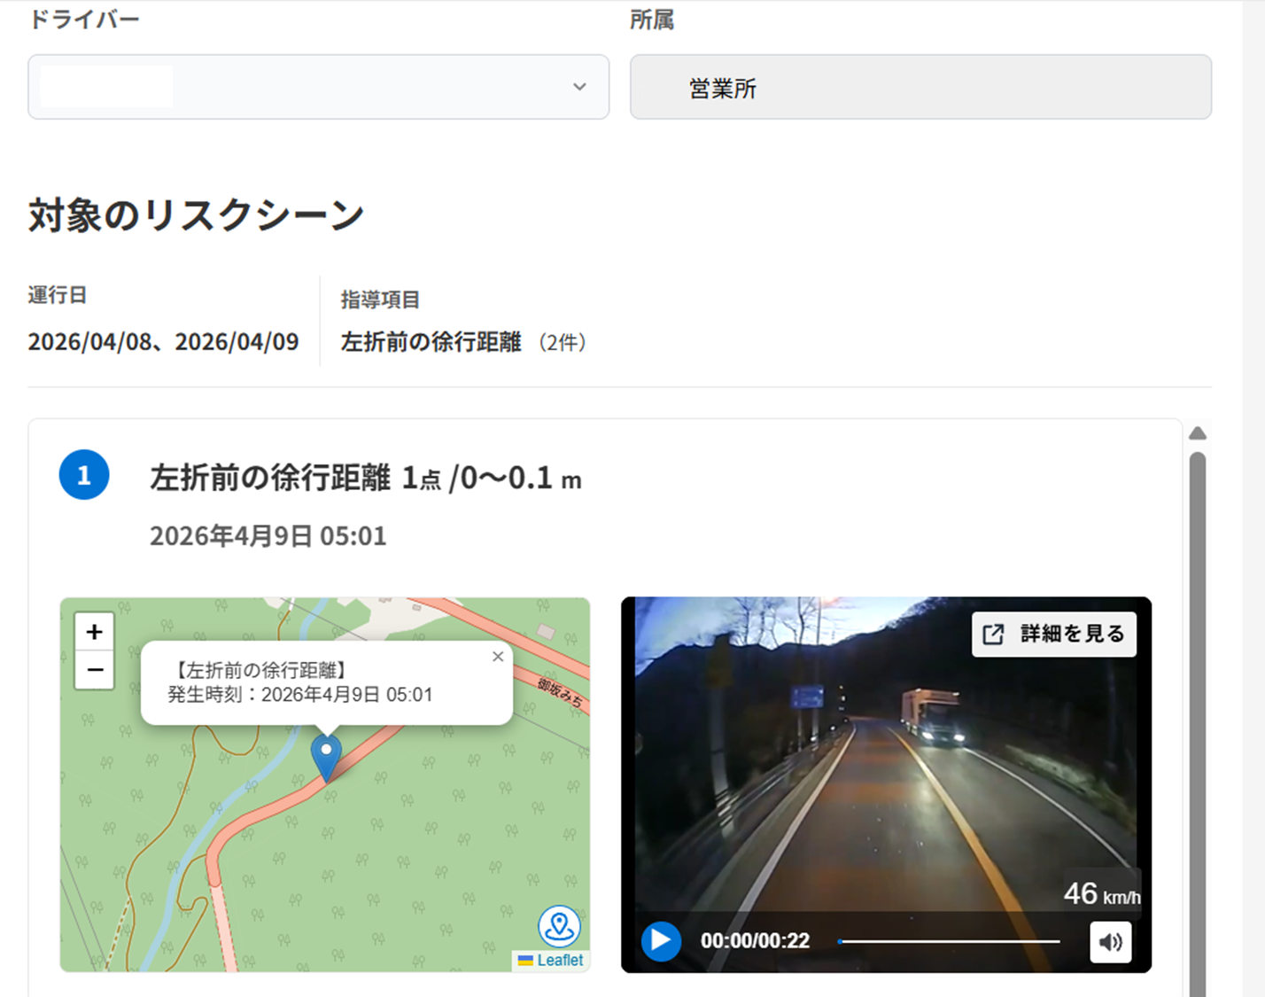This screenshot has width=1265, height=997.
Task: Open the ドライバー dropdown chevron
Action: pos(579,87)
